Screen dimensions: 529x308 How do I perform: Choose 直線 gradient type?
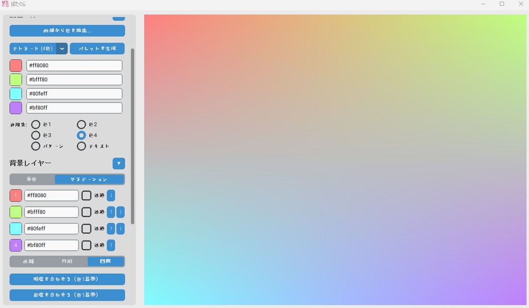point(29,262)
